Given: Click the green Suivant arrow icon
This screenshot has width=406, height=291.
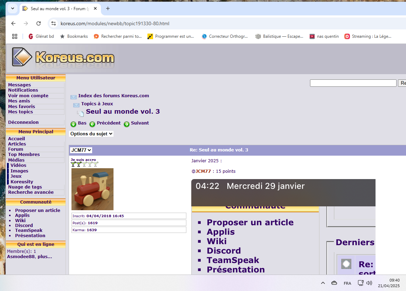Looking at the screenshot, I should tap(126, 124).
